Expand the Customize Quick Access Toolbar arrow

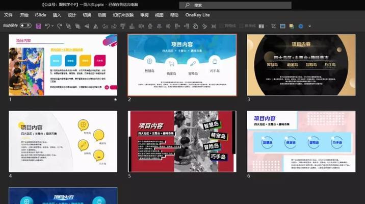click(x=309, y=26)
